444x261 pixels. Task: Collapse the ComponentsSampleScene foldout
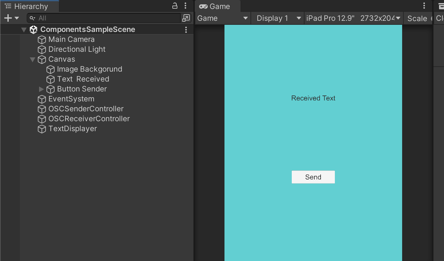[x=24, y=30]
